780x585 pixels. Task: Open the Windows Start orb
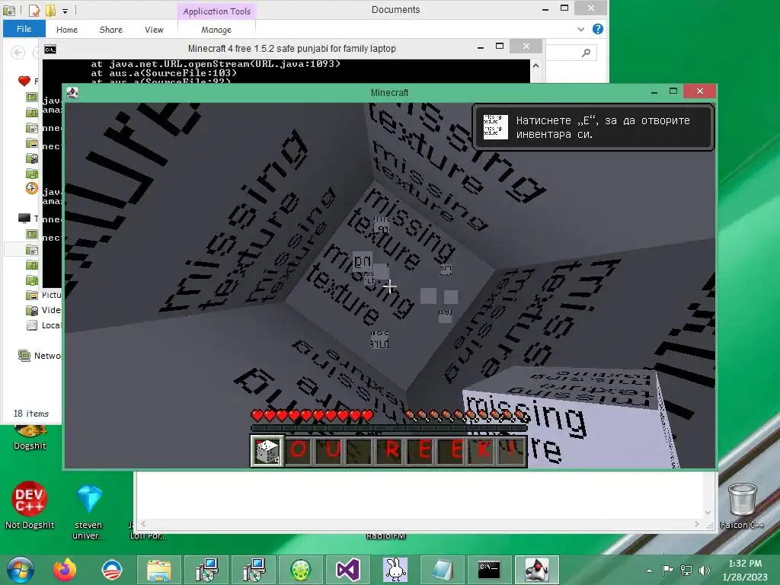click(x=20, y=570)
